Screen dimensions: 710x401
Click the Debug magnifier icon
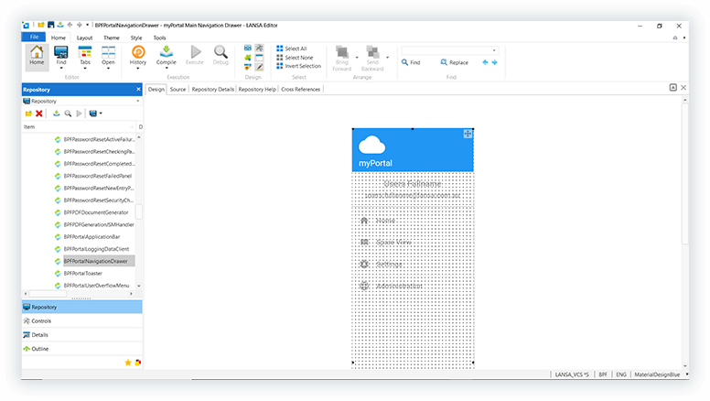coord(221,52)
